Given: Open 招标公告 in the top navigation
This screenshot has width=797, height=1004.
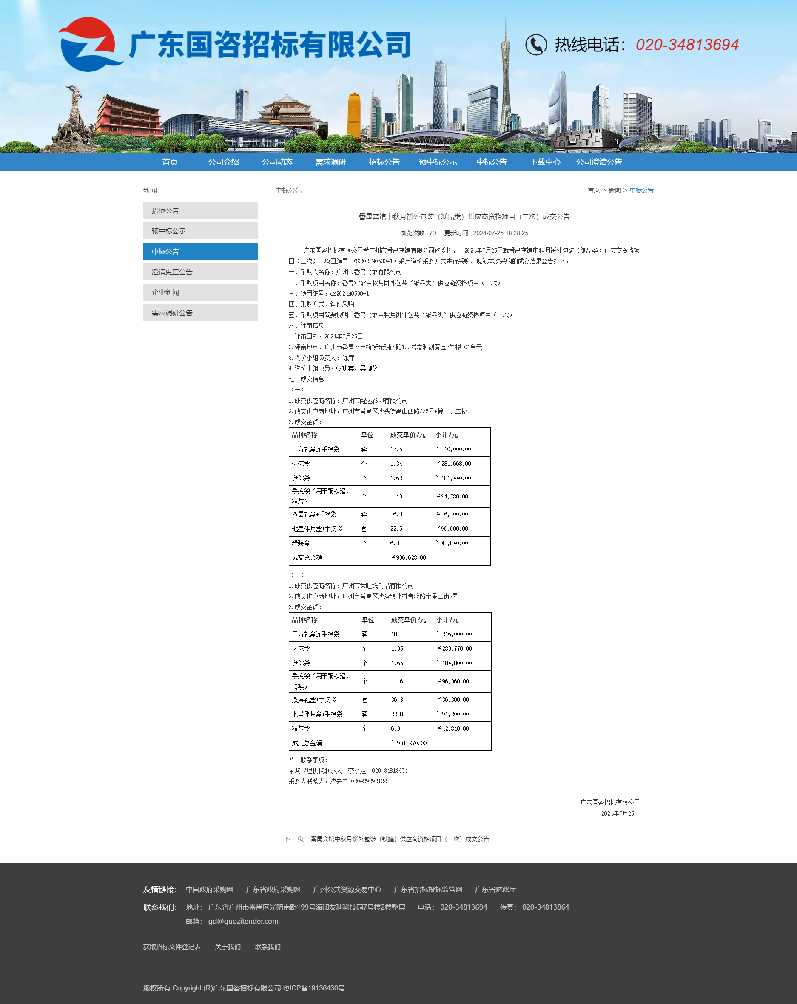Looking at the screenshot, I should [x=384, y=162].
